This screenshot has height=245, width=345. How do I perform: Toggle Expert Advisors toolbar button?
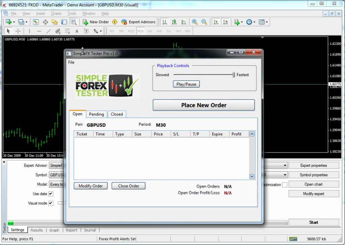pyautogui.click(x=138, y=22)
